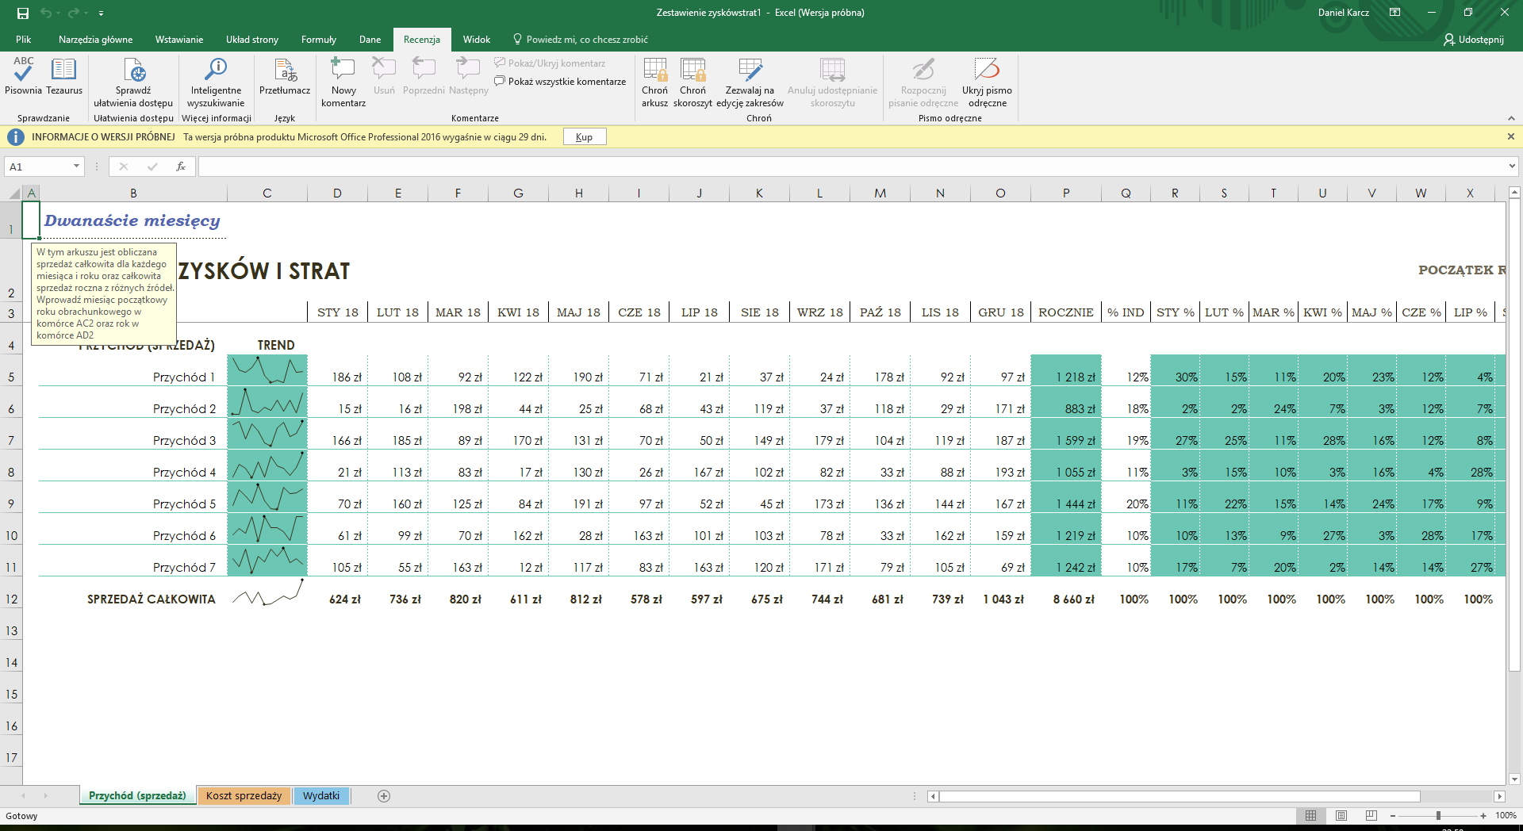The width and height of the screenshot is (1523, 831).
Task: Collapse the ribbon with the arrow
Action: (1511, 118)
